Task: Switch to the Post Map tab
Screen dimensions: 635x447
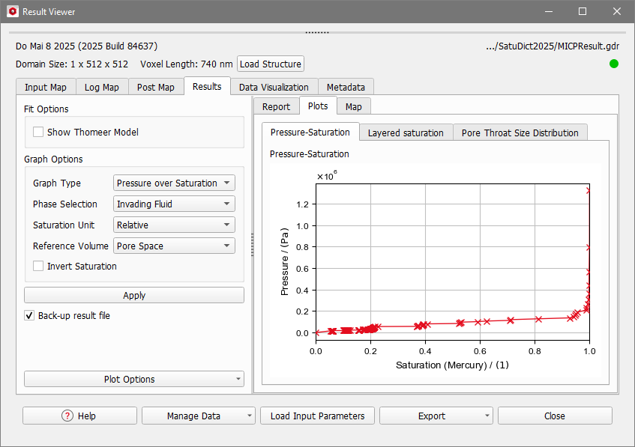Action: pyautogui.click(x=155, y=87)
